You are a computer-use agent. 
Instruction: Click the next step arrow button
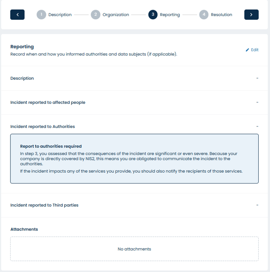[x=251, y=14]
